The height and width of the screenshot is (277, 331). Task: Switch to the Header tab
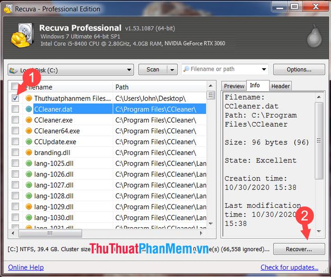[280, 86]
